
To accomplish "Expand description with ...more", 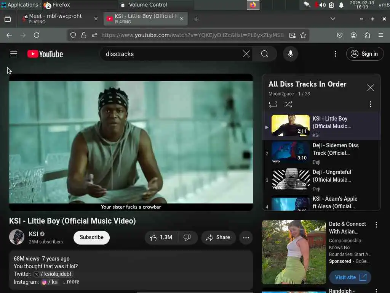I will (71, 282).
